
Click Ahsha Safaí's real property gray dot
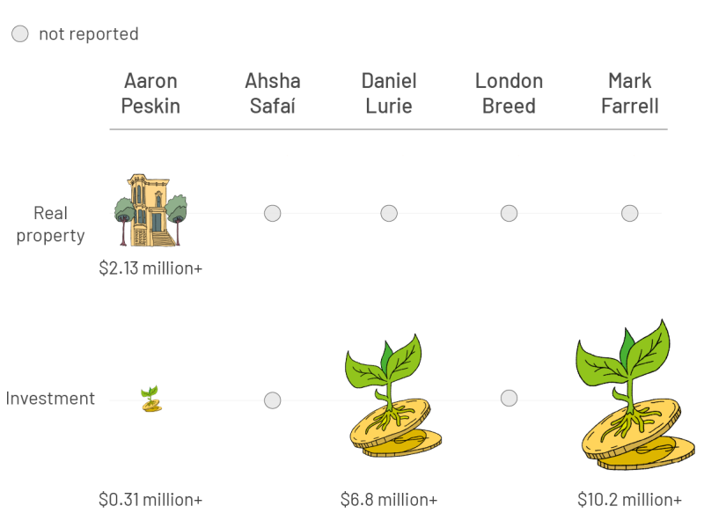[273, 213]
